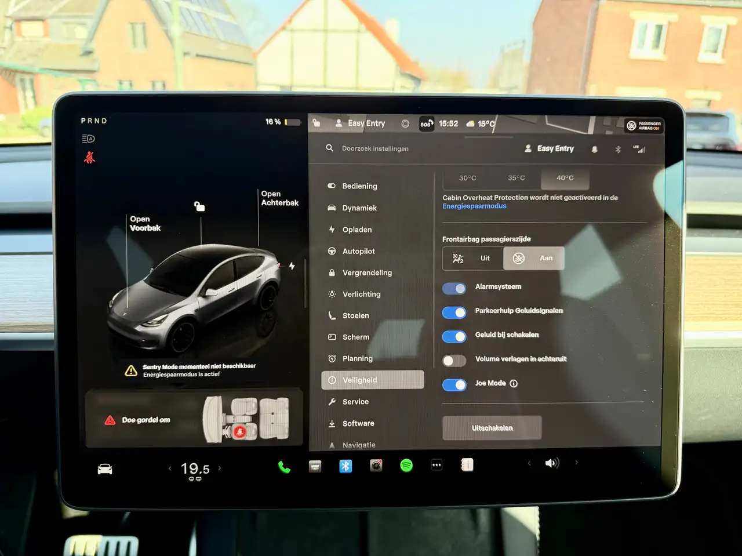Open the dashcam camera app
This screenshot has width=742, height=556.
click(x=376, y=466)
